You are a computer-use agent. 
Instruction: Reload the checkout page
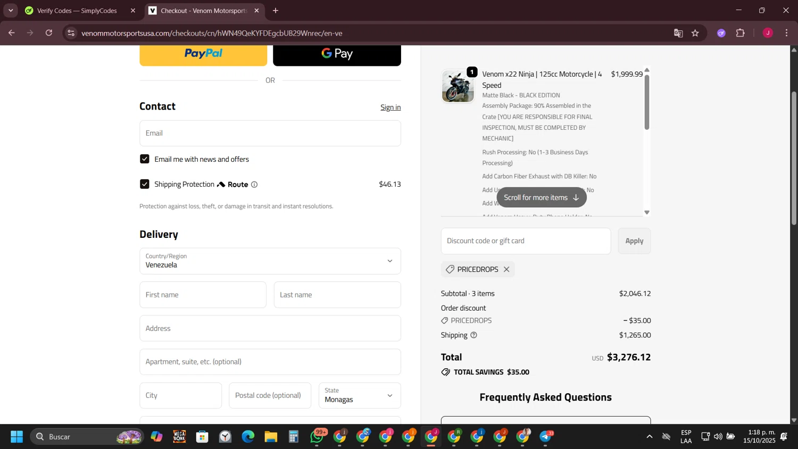[49, 33]
